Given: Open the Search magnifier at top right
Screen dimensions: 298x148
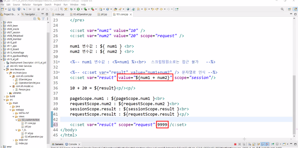Looking at the screenshot, I should tap(282, 9).
